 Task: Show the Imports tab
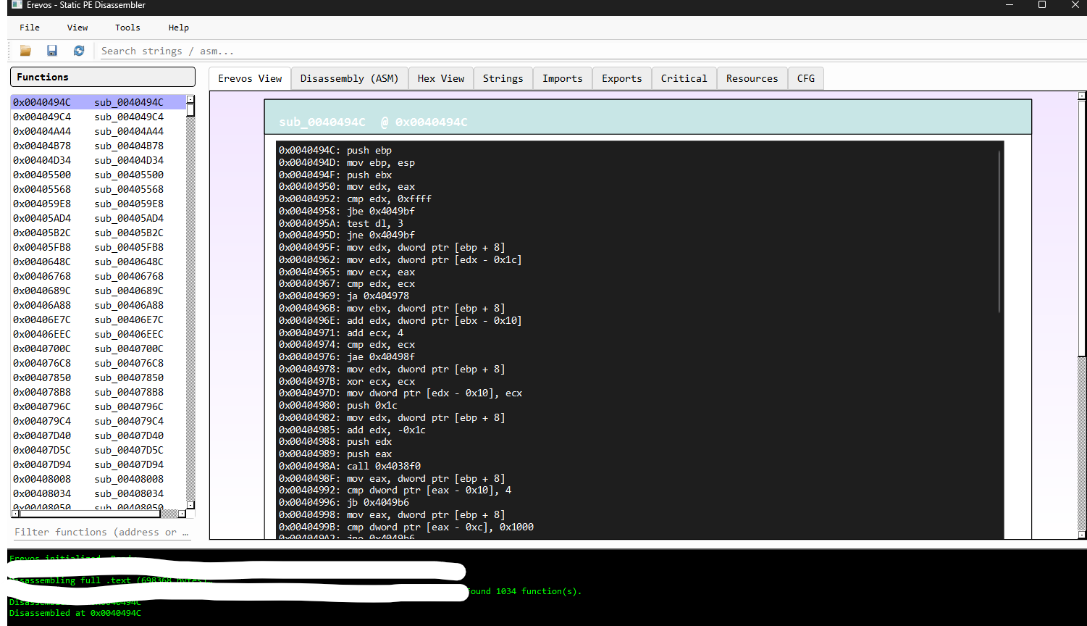coord(563,78)
